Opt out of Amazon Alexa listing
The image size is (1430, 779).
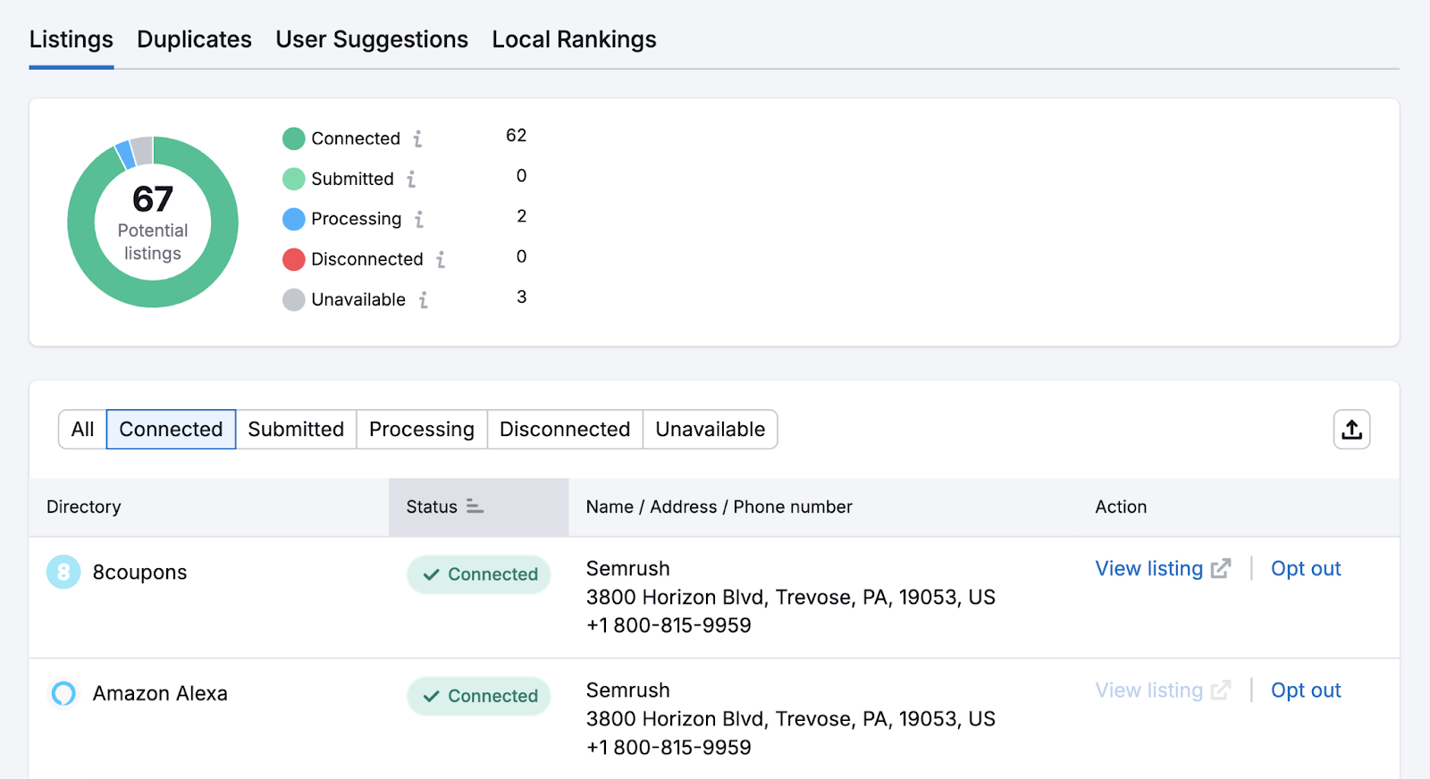point(1306,691)
